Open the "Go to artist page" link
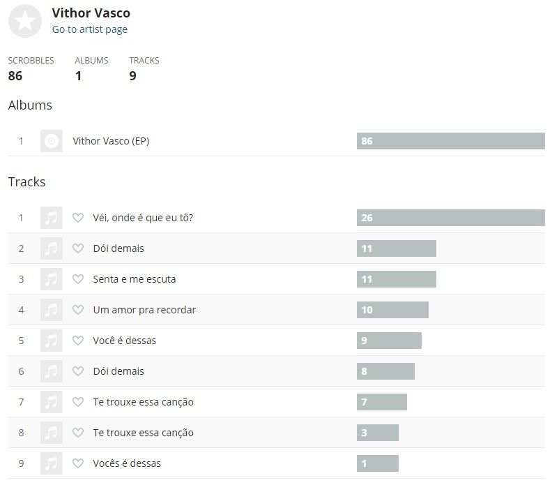This screenshot has height=499, width=559. [x=89, y=29]
